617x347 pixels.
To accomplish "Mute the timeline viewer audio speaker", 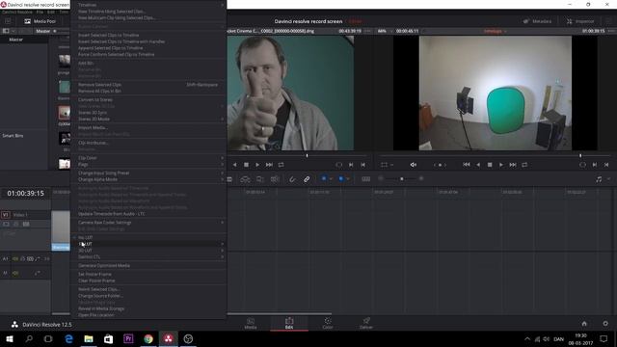I will pyautogui.click(x=414, y=165).
